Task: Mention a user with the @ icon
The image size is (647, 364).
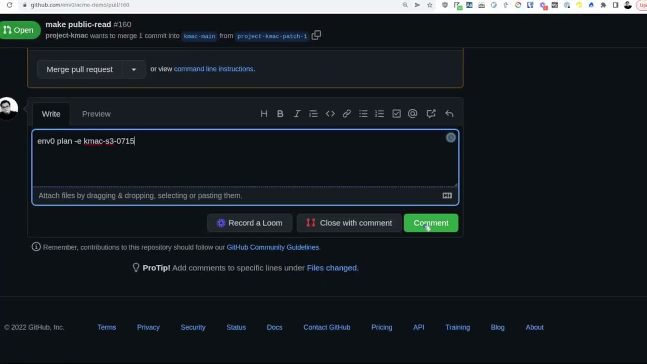Action: (x=412, y=114)
